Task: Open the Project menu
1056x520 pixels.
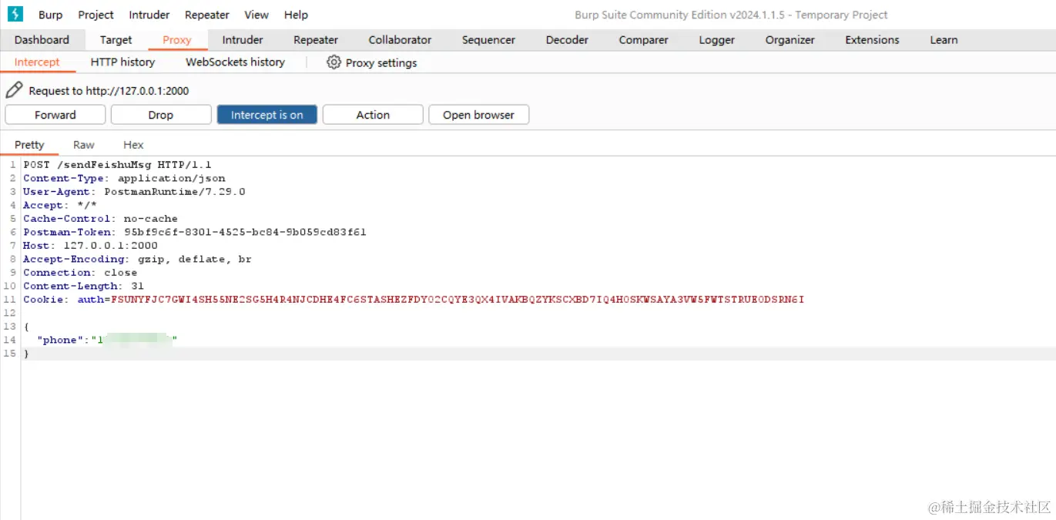Action: 96,15
